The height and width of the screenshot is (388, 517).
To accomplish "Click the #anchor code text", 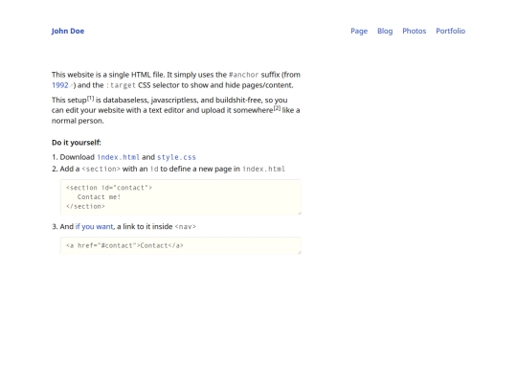I will 244,75.
